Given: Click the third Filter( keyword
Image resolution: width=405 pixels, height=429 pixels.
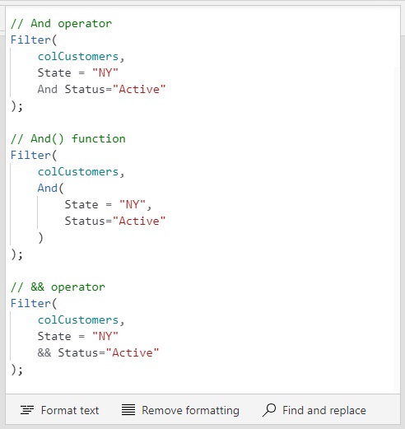Looking at the screenshot, I should [x=34, y=304].
